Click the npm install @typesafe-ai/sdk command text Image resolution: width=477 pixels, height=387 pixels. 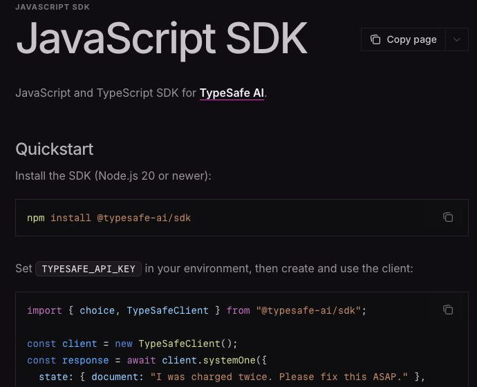[109, 218]
